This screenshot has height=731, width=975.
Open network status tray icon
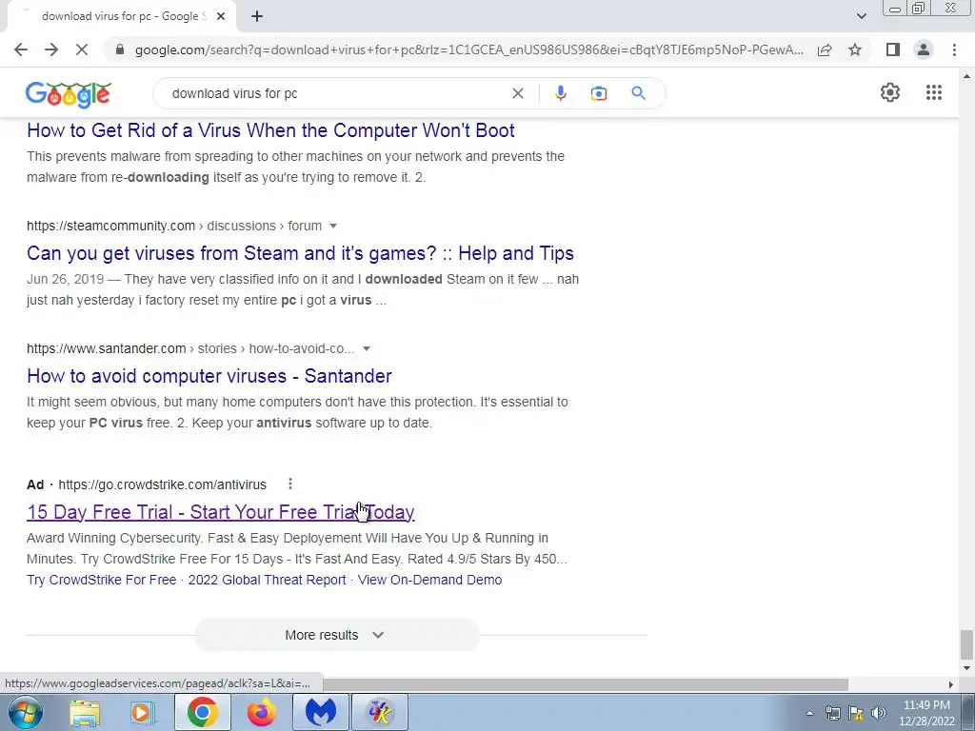[832, 713]
